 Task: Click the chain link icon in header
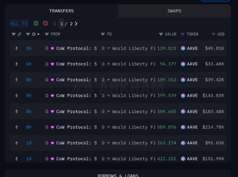pyautogui.click(x=19, y=34)
